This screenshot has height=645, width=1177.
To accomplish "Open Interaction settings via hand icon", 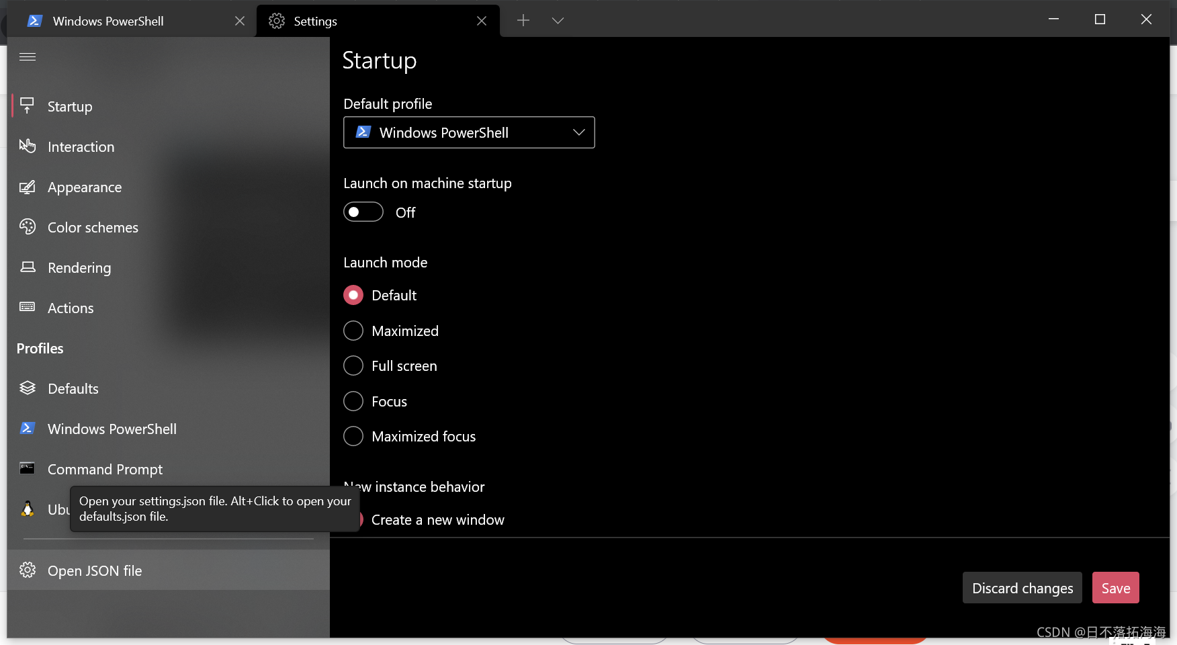I will (x=28, y=146).
